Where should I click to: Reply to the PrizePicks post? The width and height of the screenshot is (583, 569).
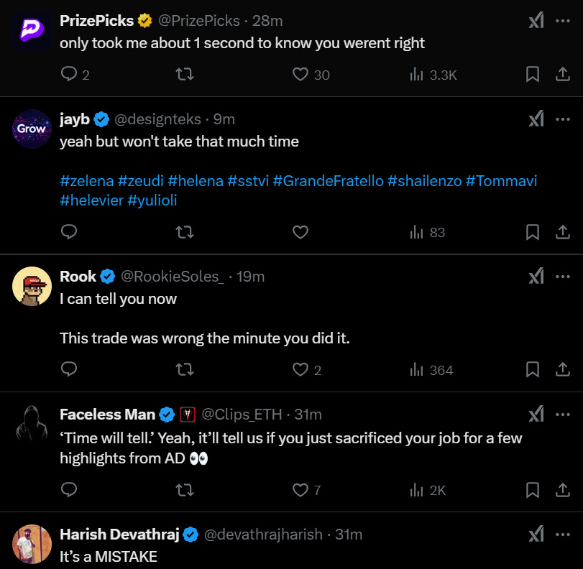pos(69,74)
